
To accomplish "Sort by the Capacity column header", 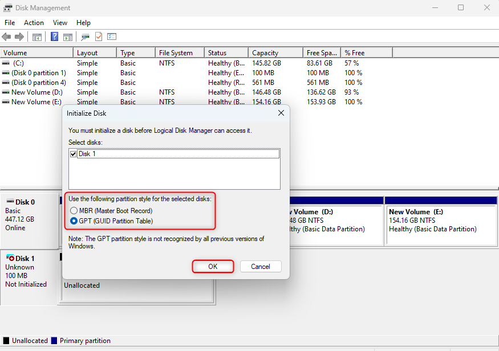I will tap(275, 53).
